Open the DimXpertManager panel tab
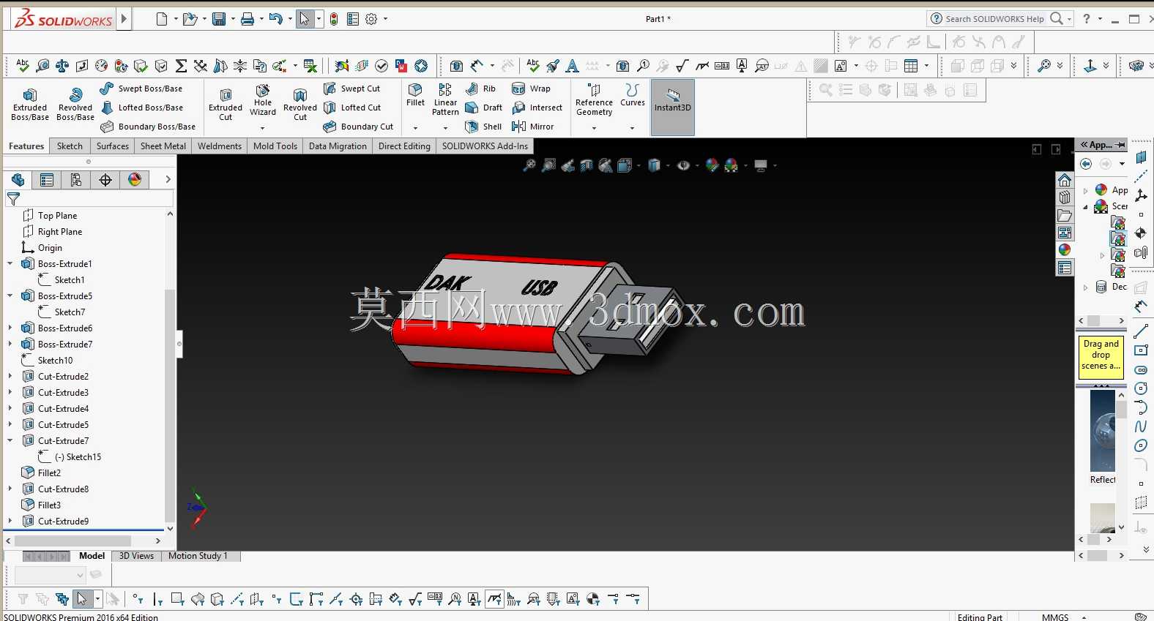 pyautogui.click(x=105, y=180)
